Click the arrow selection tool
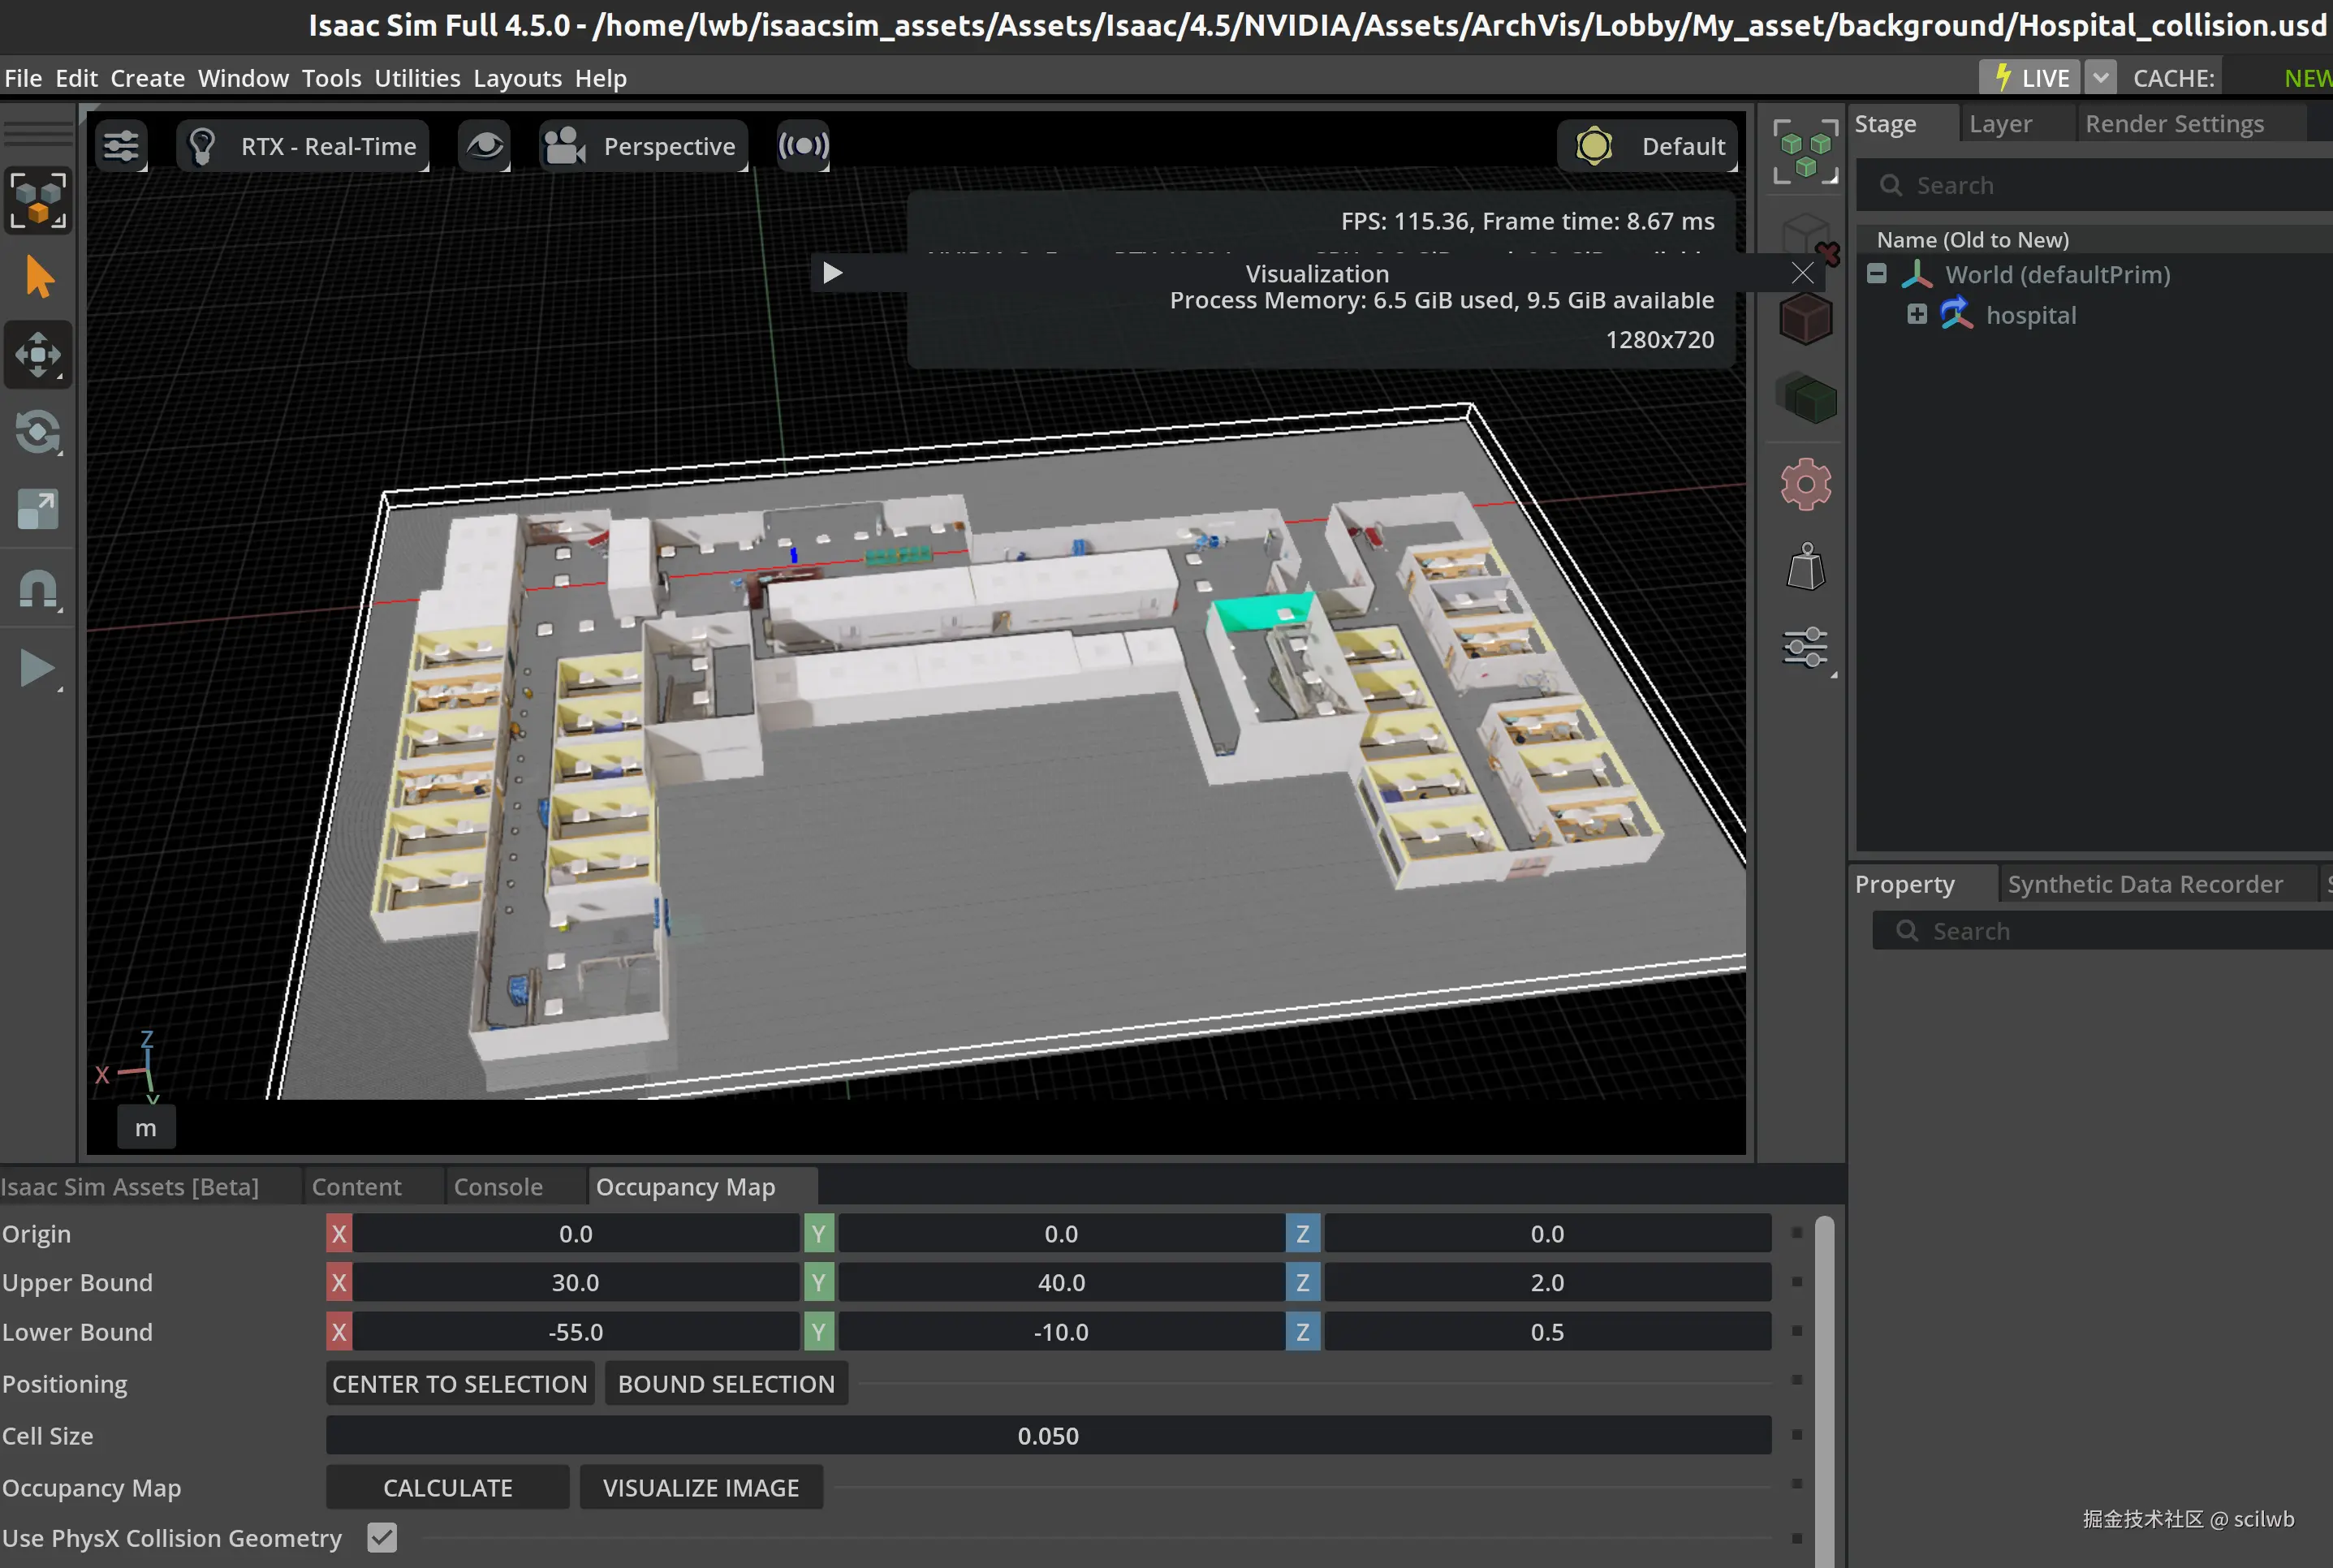2333x1568 pixels. [38, 276]
